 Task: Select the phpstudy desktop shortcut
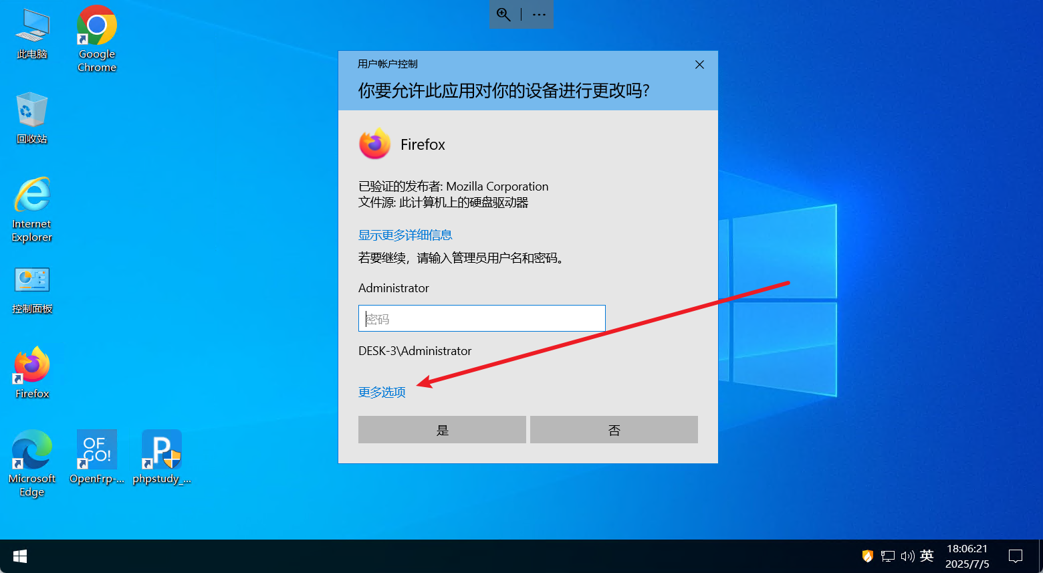tap(162, 457)
